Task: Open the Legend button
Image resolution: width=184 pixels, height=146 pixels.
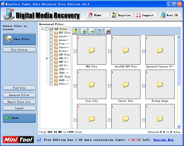Action: pyautogui.click(x=19, y=108)
